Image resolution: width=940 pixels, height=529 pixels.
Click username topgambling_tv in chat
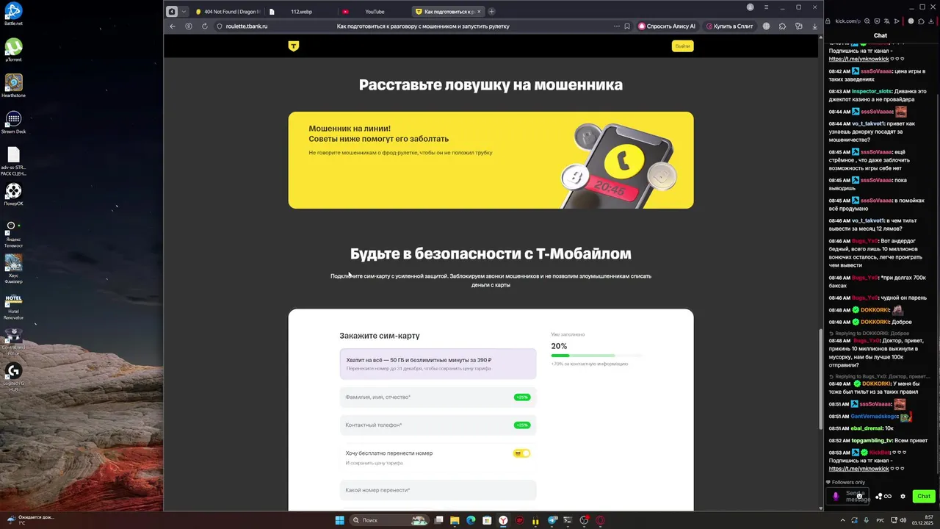pyautogui.click(x=872, y=440)
